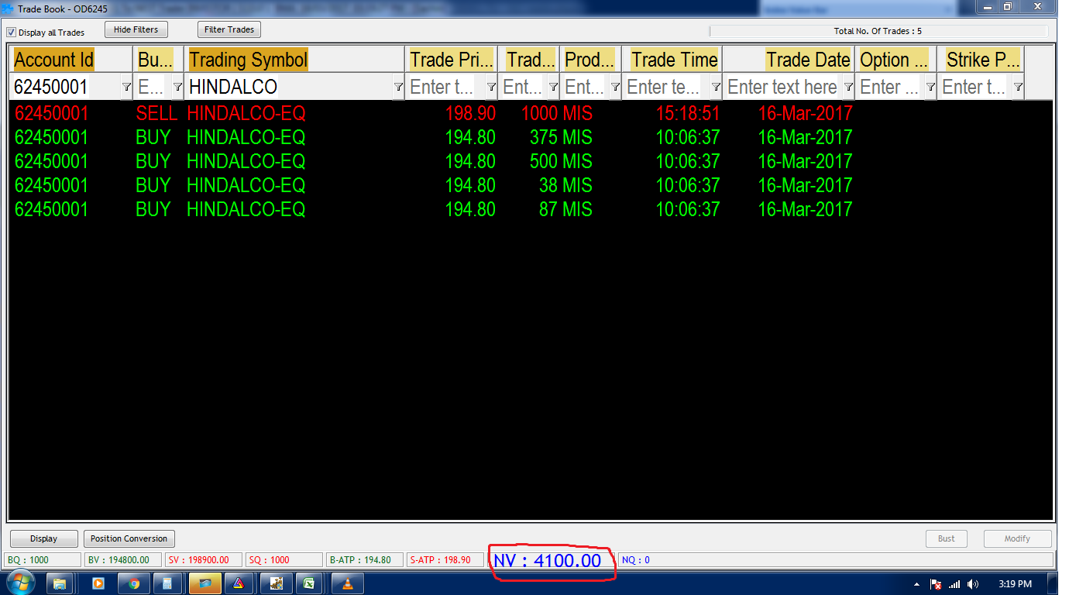This screenshot has height=595, width=1069.
Task: Click the Trading Symbol filter field HINDALCO
Action: tap(289, 87)
